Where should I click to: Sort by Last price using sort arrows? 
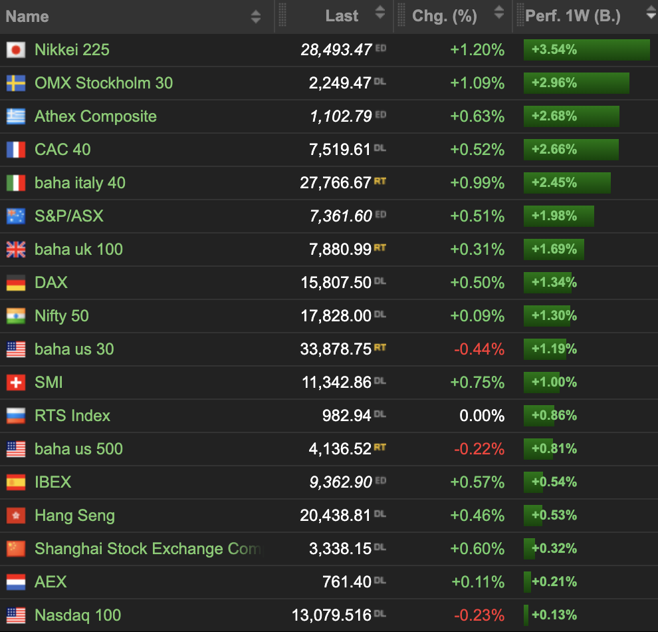pyautogui.click(x=380, y=13)
